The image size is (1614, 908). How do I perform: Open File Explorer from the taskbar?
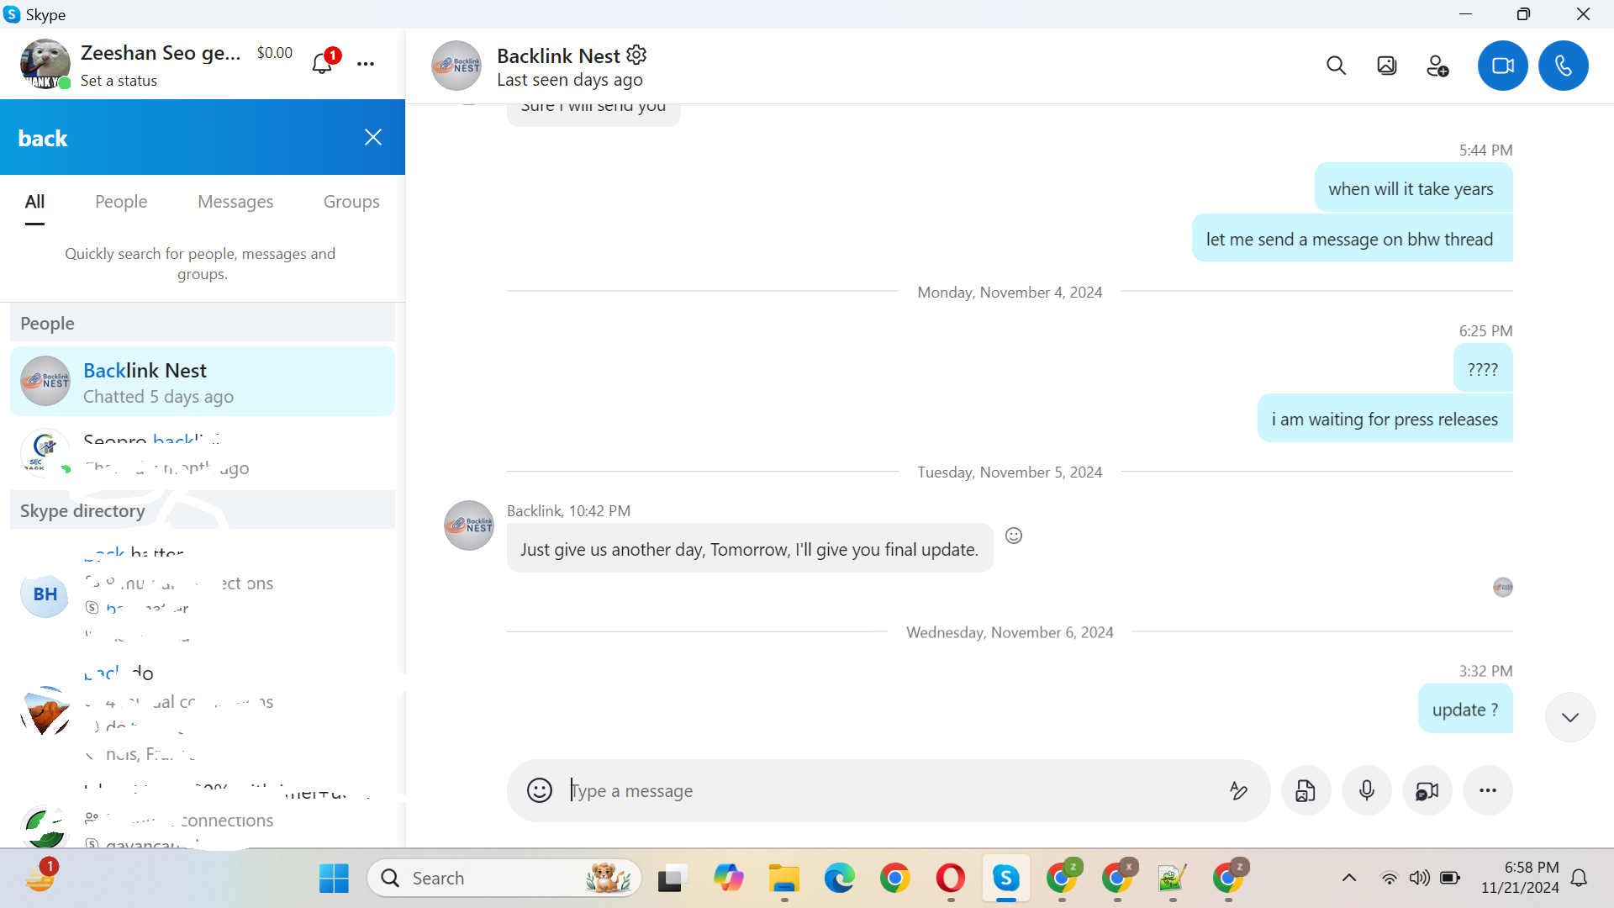pos(783,879)
